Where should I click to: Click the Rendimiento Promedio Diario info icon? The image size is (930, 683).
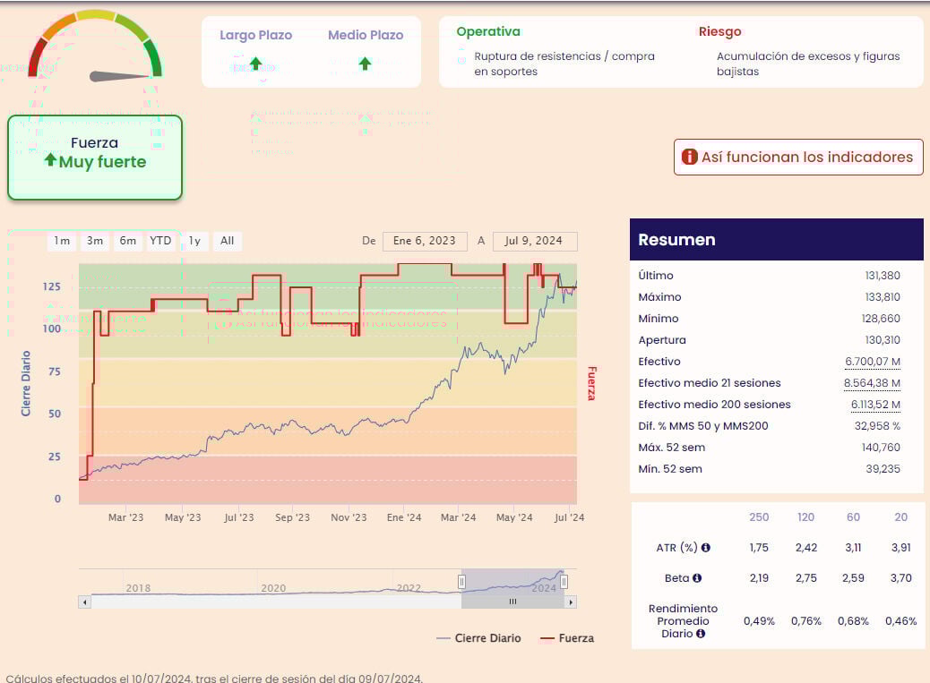click(701, 634)
